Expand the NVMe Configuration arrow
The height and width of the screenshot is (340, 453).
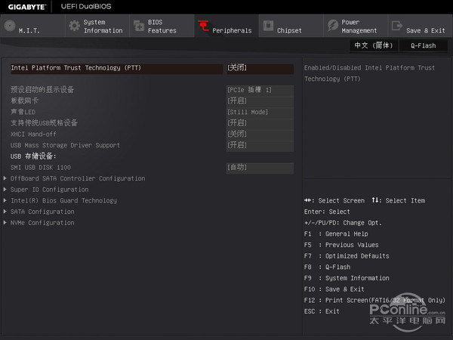(5, 223)
